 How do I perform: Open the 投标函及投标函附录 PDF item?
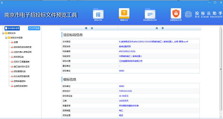[x=21, y=47]
